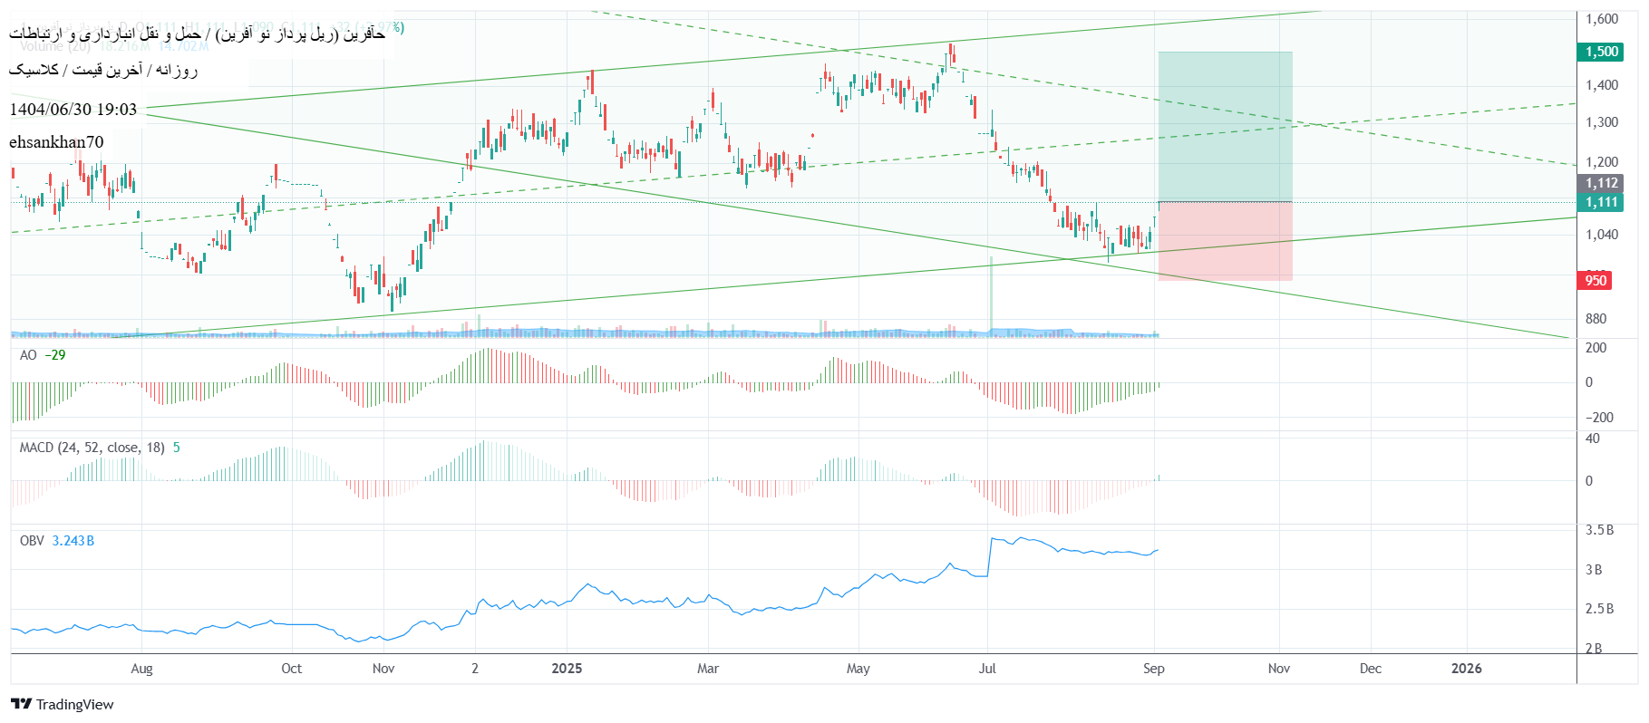Click the TradingView logo
Viewport: 1649px width, 723px height.
click(63, 704)
